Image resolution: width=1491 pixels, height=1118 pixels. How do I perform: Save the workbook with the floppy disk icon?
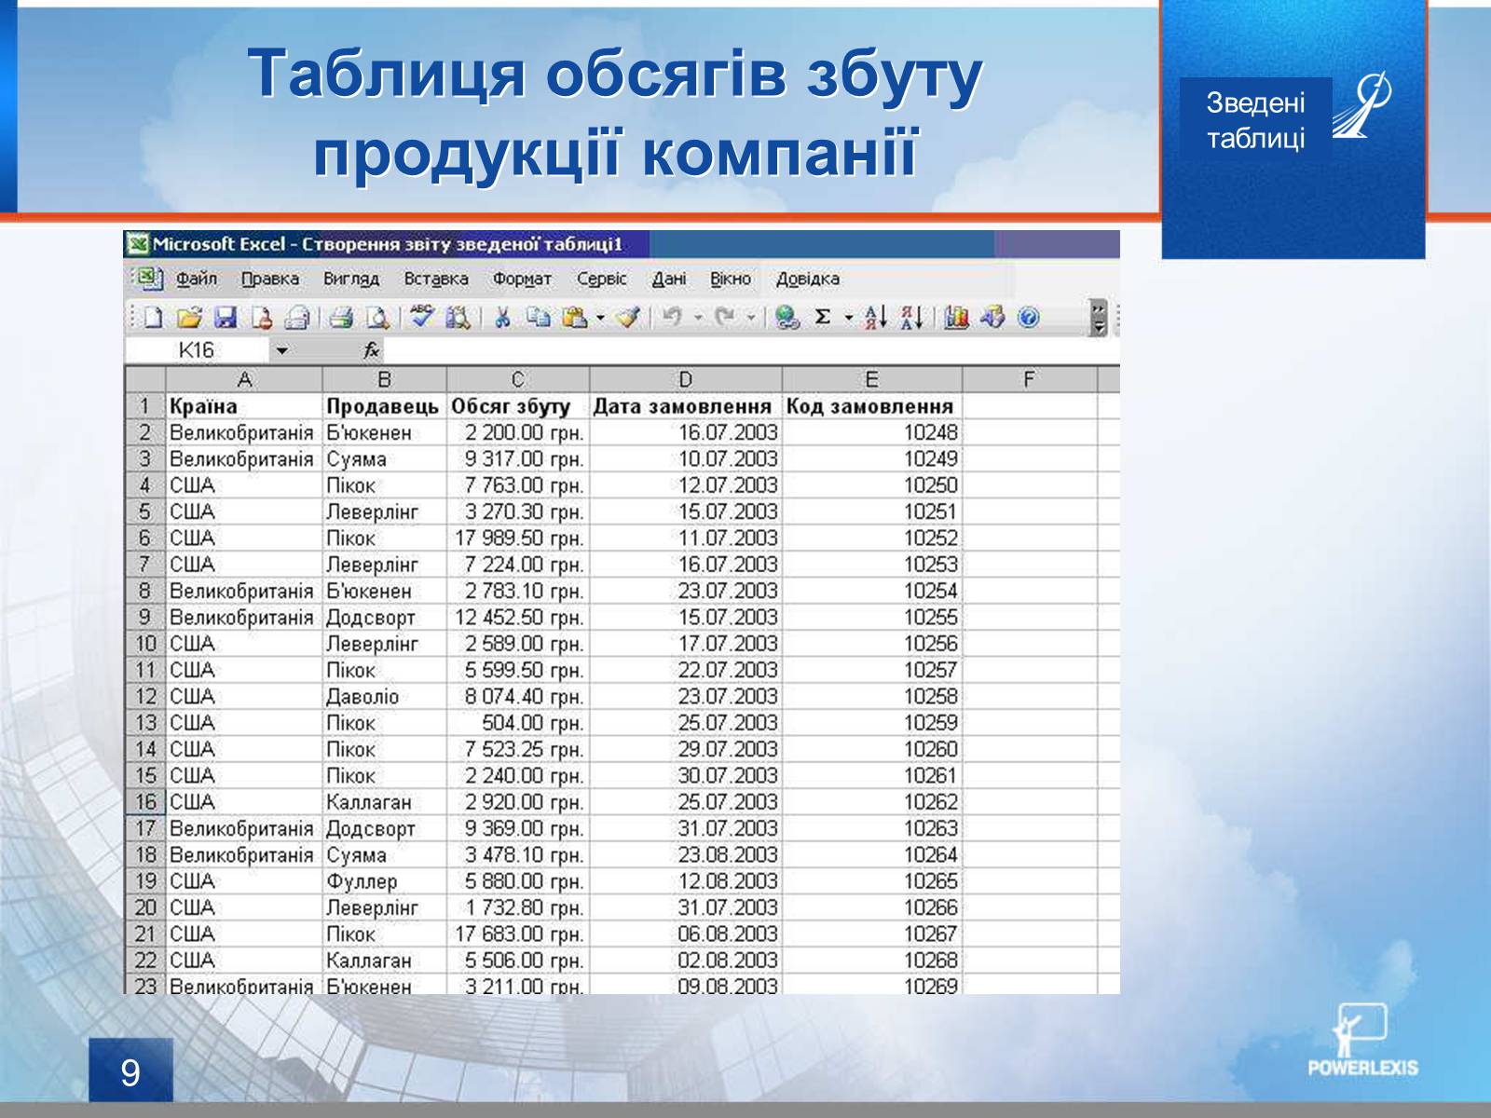[226, 319]
